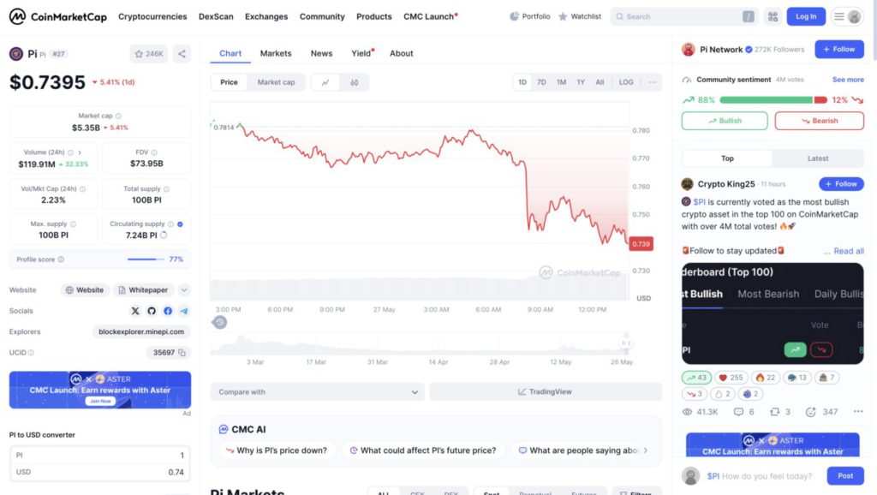The height and width of the screenshot is (495, 877).
Task: Open Pi's GitHub social icon
Action: (x=152, y=311)
